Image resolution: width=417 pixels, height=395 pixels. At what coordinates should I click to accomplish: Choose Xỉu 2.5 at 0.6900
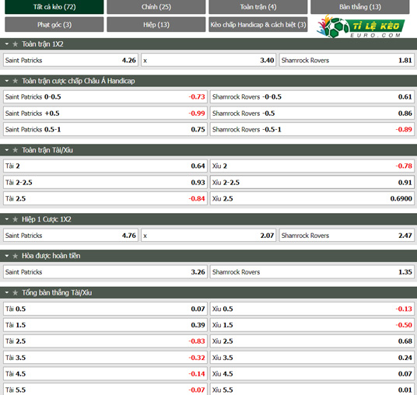312,198
